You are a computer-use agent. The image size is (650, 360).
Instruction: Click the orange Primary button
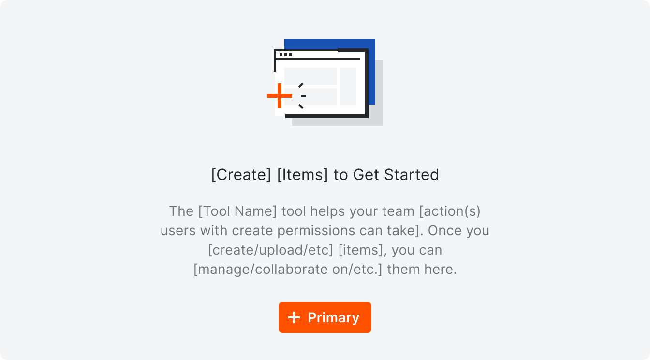click(x=325, y=317)
